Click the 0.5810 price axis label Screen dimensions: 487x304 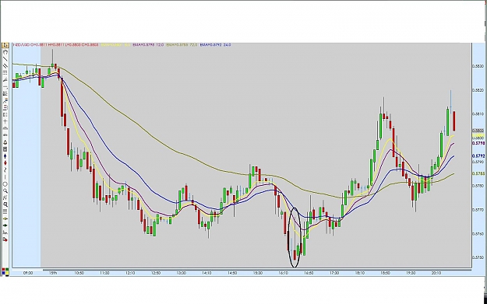[x=478, y=114]
